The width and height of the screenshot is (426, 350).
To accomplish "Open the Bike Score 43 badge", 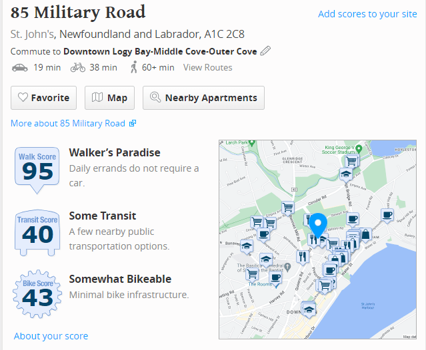I will click(x=37, y=293).
